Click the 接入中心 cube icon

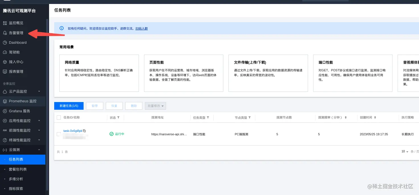(x=5, y=62)
